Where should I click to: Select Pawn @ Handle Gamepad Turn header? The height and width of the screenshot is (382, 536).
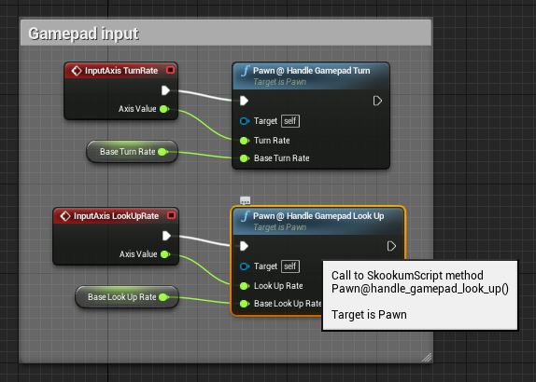click(311, 76)
